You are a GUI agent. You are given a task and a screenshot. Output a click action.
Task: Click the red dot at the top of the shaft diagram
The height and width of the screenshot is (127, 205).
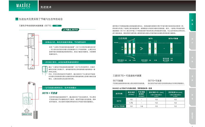pyautogui.click(x=33, y=35)
